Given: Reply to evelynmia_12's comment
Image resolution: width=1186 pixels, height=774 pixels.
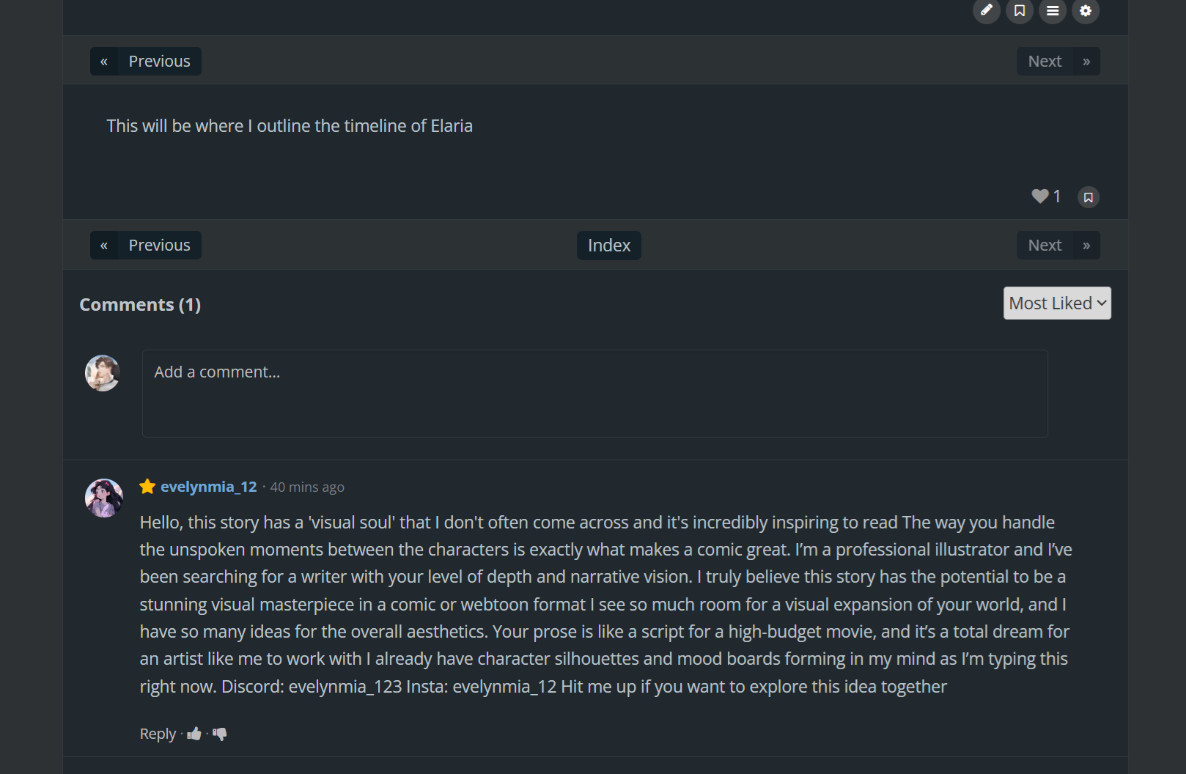Looking at the screenshot, I should point(158,734).
